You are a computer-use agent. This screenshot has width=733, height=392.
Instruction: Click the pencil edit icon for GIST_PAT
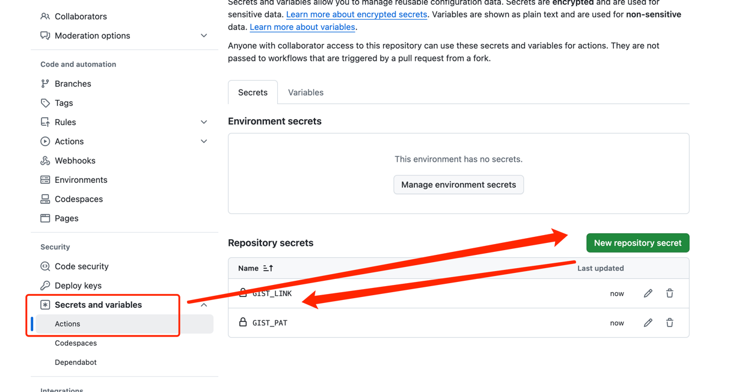click(x=648, y=323)
